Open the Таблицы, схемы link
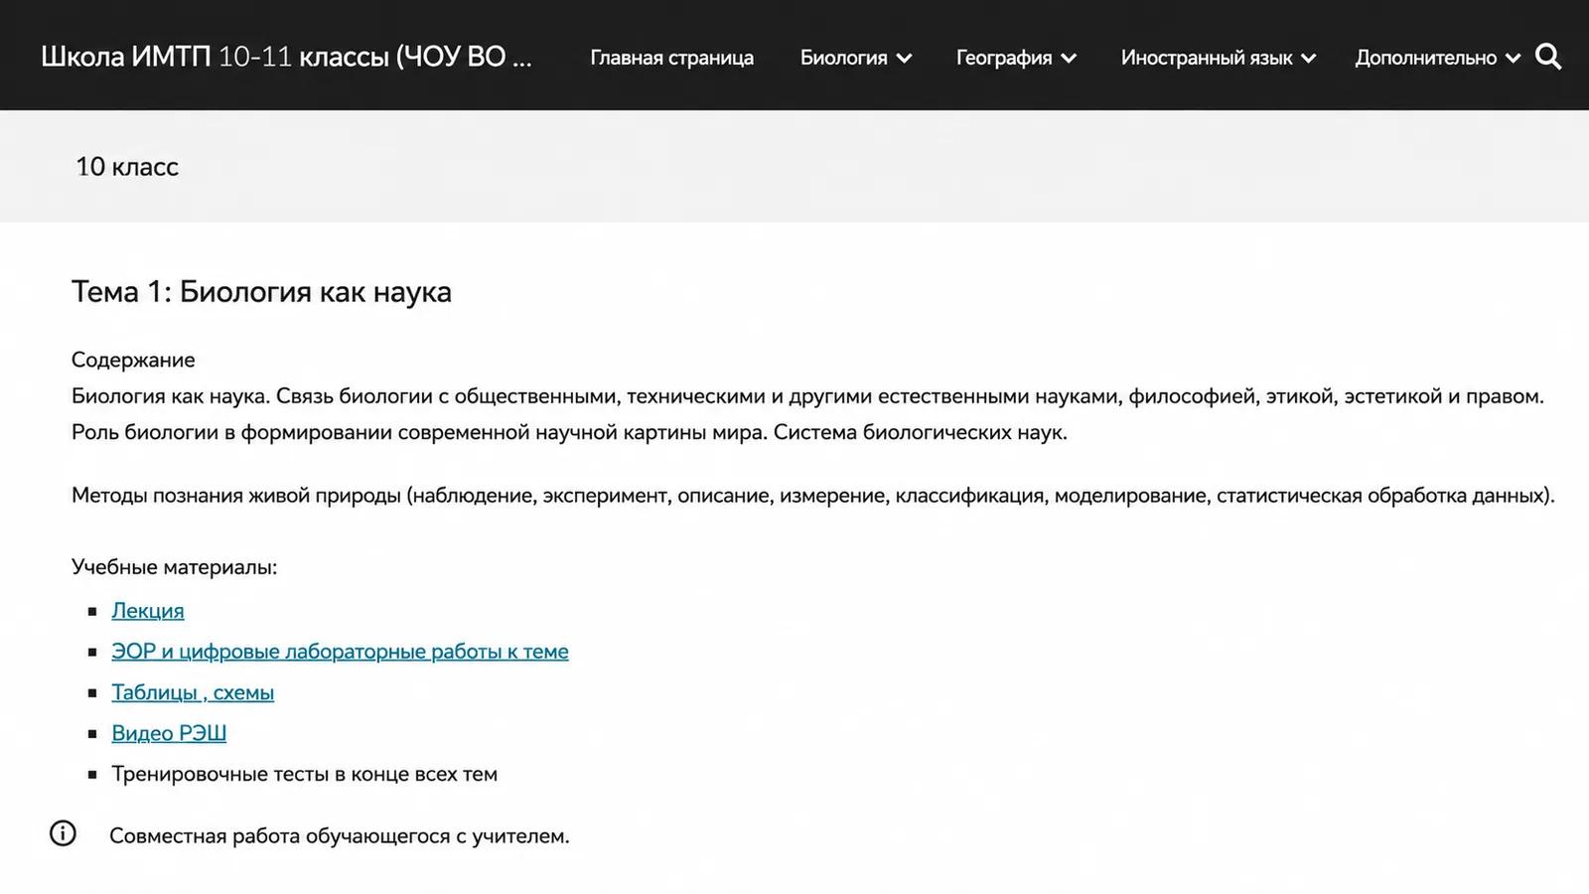1589x894 pixels. [193, 692]
